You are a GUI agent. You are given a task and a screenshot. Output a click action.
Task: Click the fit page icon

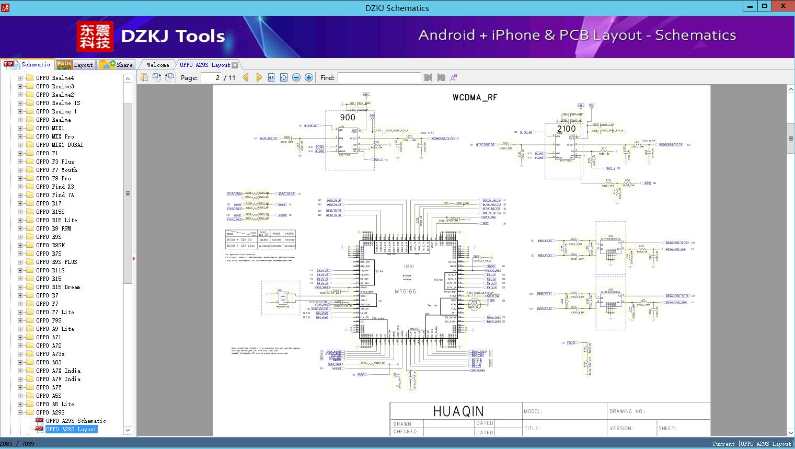pos(284,77)
